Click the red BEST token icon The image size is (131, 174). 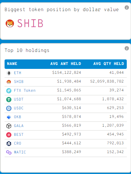pos(9,134)
